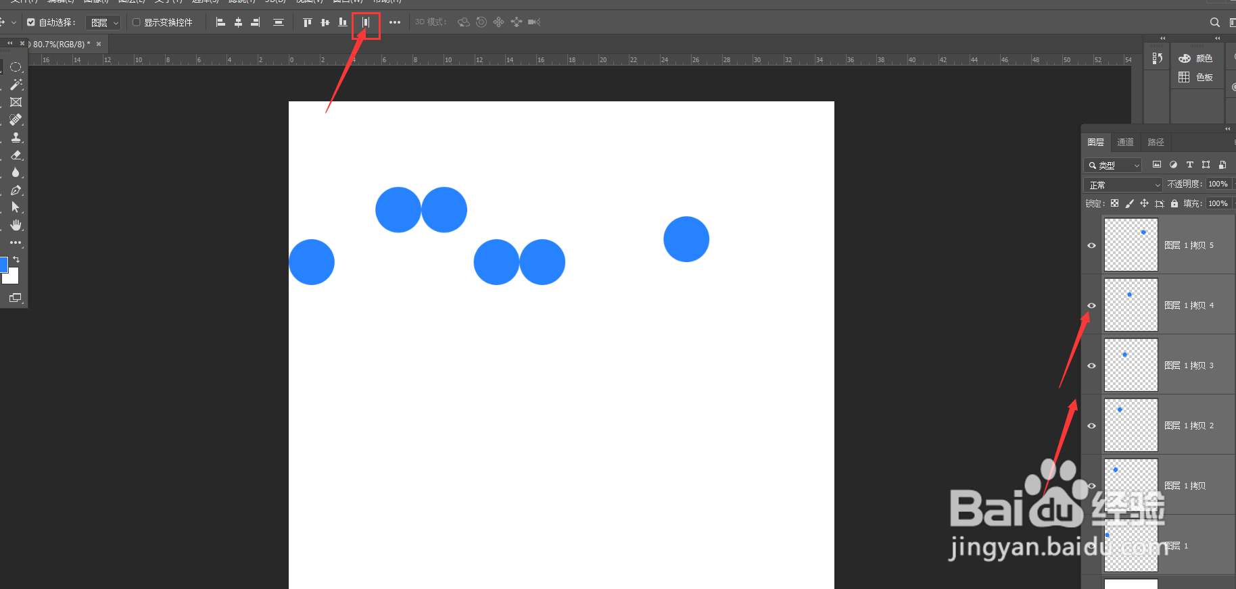Collapse the tools panel double arrows
This screenshot has height=589, width=1236.
[x=9, y=43]
